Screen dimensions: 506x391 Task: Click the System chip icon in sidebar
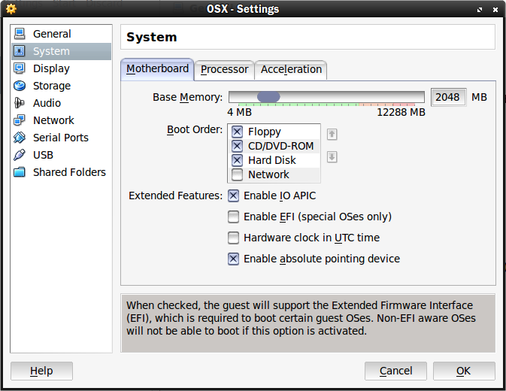tap(20, 51)
